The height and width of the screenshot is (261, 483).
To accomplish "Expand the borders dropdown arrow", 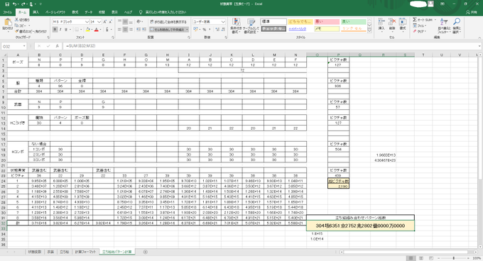I will click(x=81, y=30).
